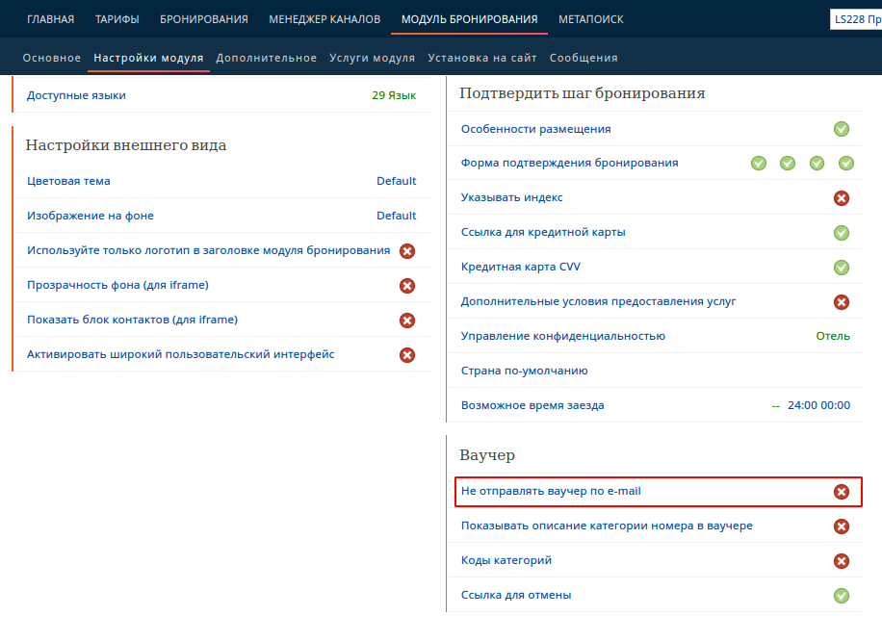The width and height of the screenshot is (882, 642).
Task: Open Дополнительные условия предоставления услуг link
Action: (x=598, y=301)
